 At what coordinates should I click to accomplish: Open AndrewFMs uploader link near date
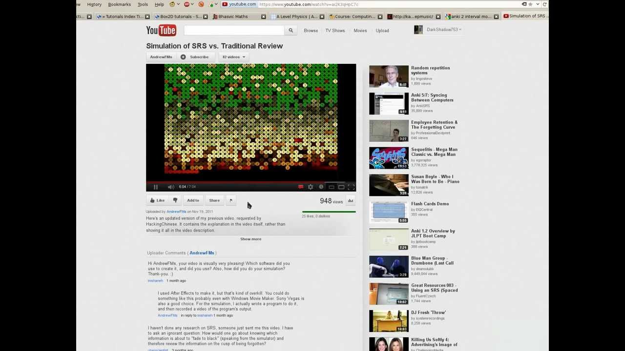(x=176, y=212)
